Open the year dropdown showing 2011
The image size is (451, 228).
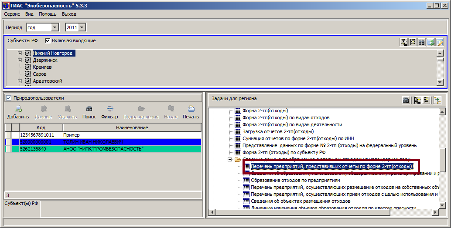[82, 27]
